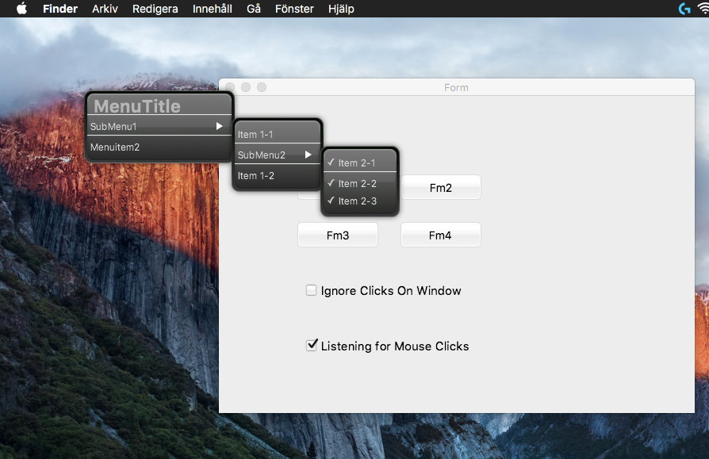
Task: Open the Arkiv menu
Action: coord(105,9)
